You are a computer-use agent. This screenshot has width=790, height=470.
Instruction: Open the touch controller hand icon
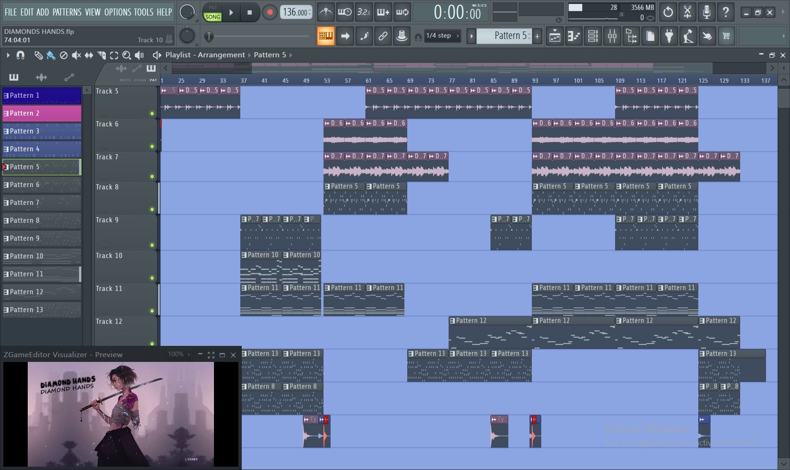click(x=707, y=36)
